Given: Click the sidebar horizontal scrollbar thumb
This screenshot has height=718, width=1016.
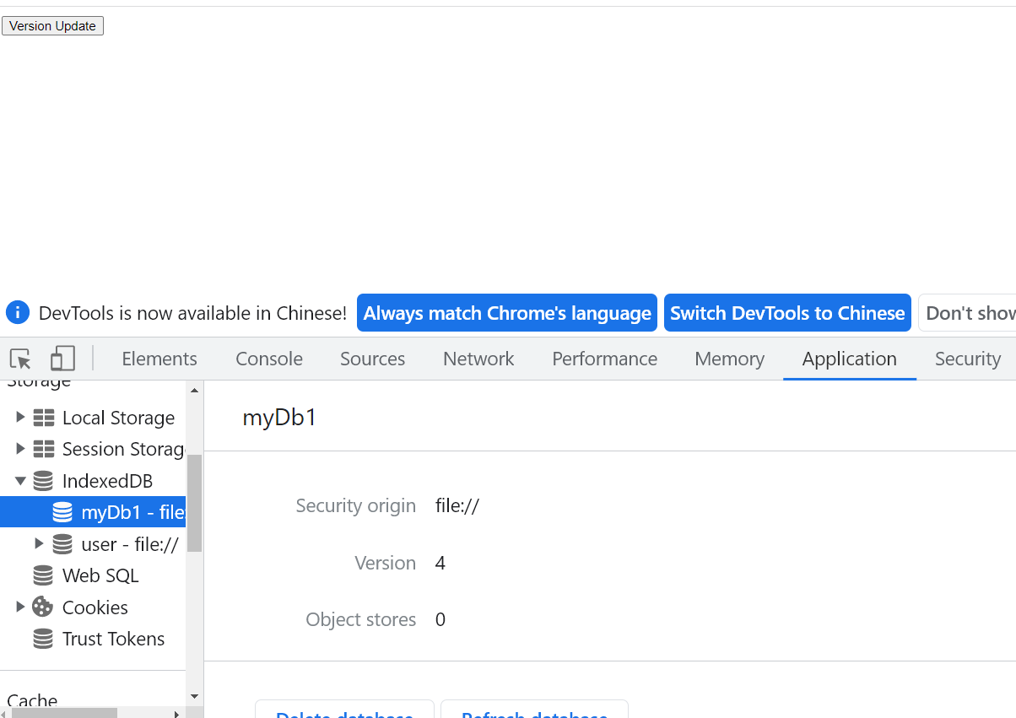Looking at the screenshot, I should point(64,713).
